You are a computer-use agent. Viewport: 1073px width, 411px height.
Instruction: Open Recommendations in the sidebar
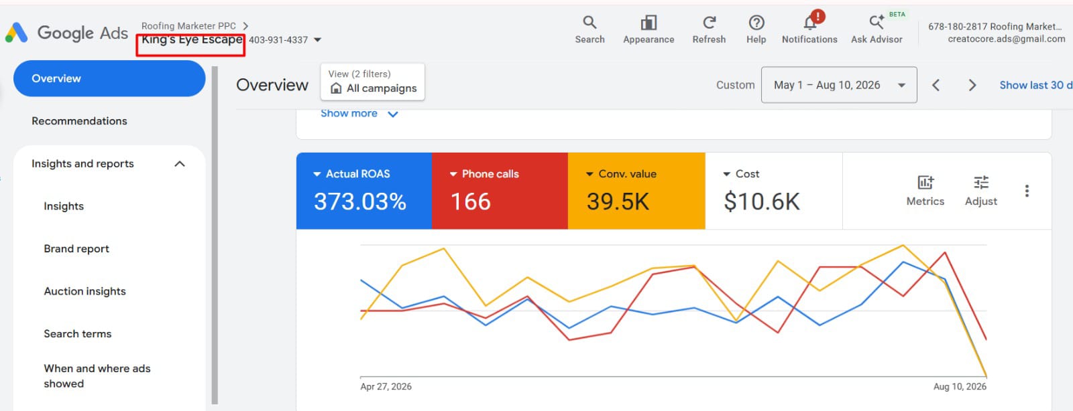tap(79, 121)
